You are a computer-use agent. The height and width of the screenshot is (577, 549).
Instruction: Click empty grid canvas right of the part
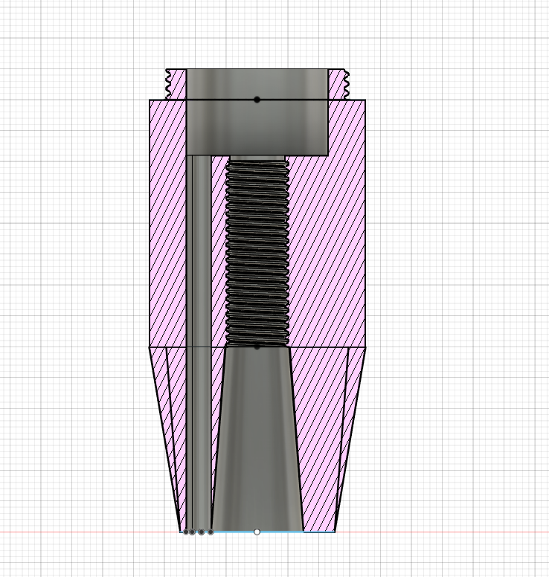click(x=461, y=260)
